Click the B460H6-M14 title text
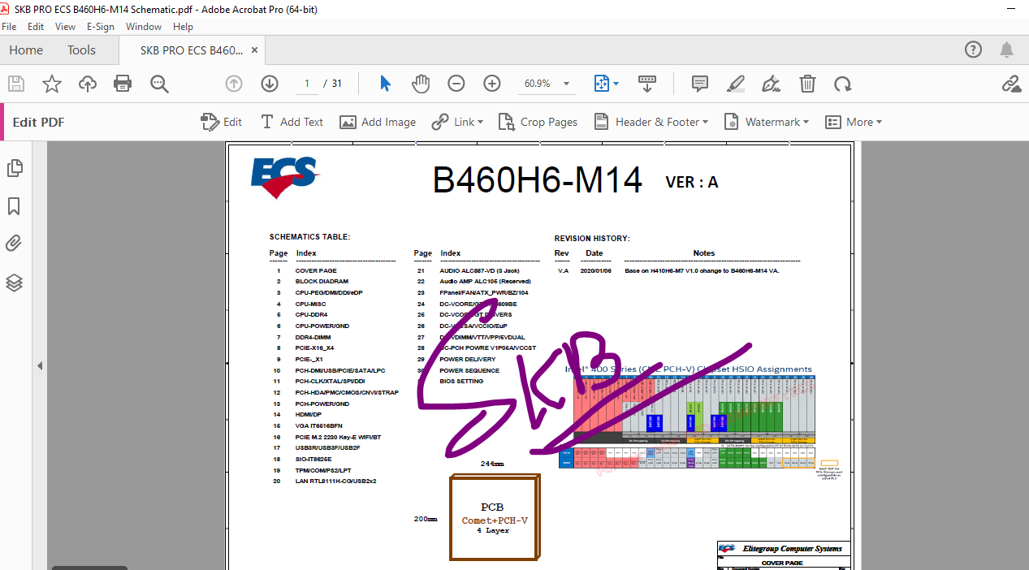This screenshot has height=570, width=1029. tap(537, 179)
